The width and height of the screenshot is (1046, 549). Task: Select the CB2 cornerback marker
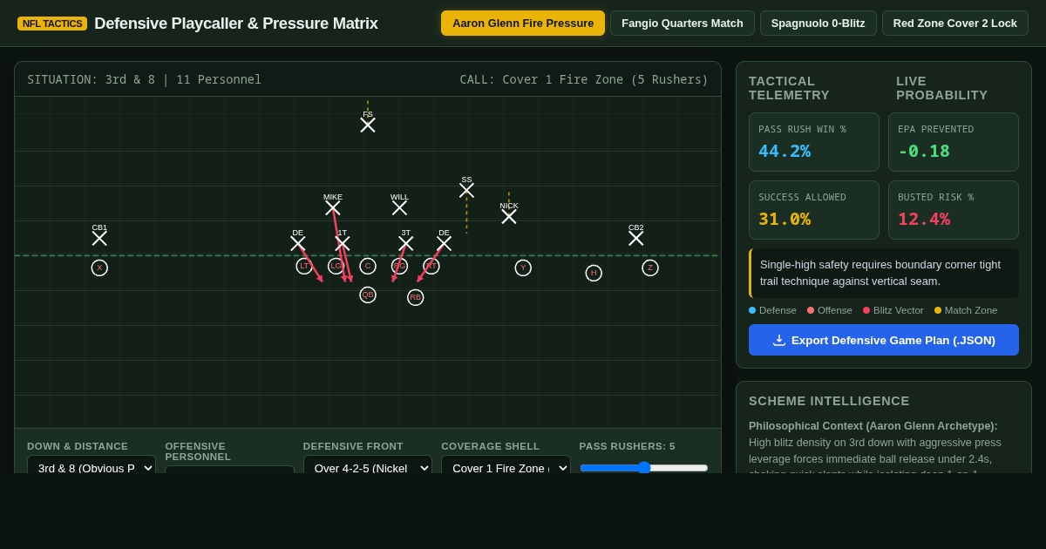click(x=636, y=238)
